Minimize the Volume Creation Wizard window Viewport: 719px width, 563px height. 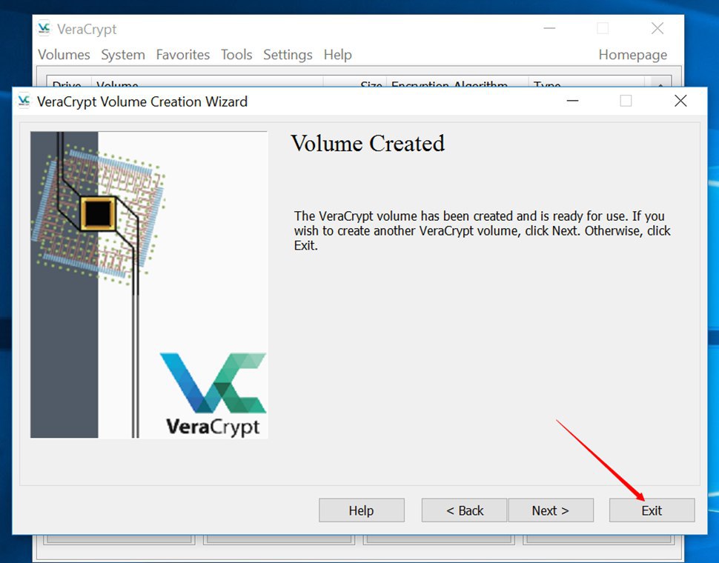(x=571, y=101)
